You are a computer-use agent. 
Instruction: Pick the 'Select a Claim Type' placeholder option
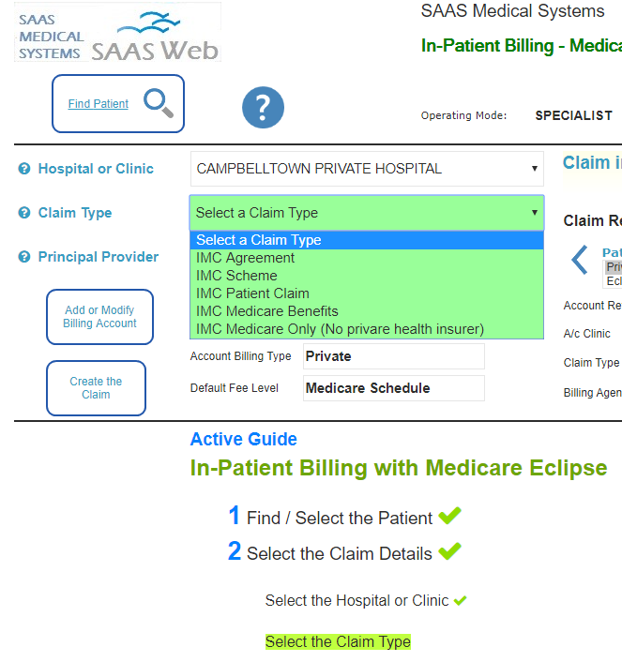point(259,240)
